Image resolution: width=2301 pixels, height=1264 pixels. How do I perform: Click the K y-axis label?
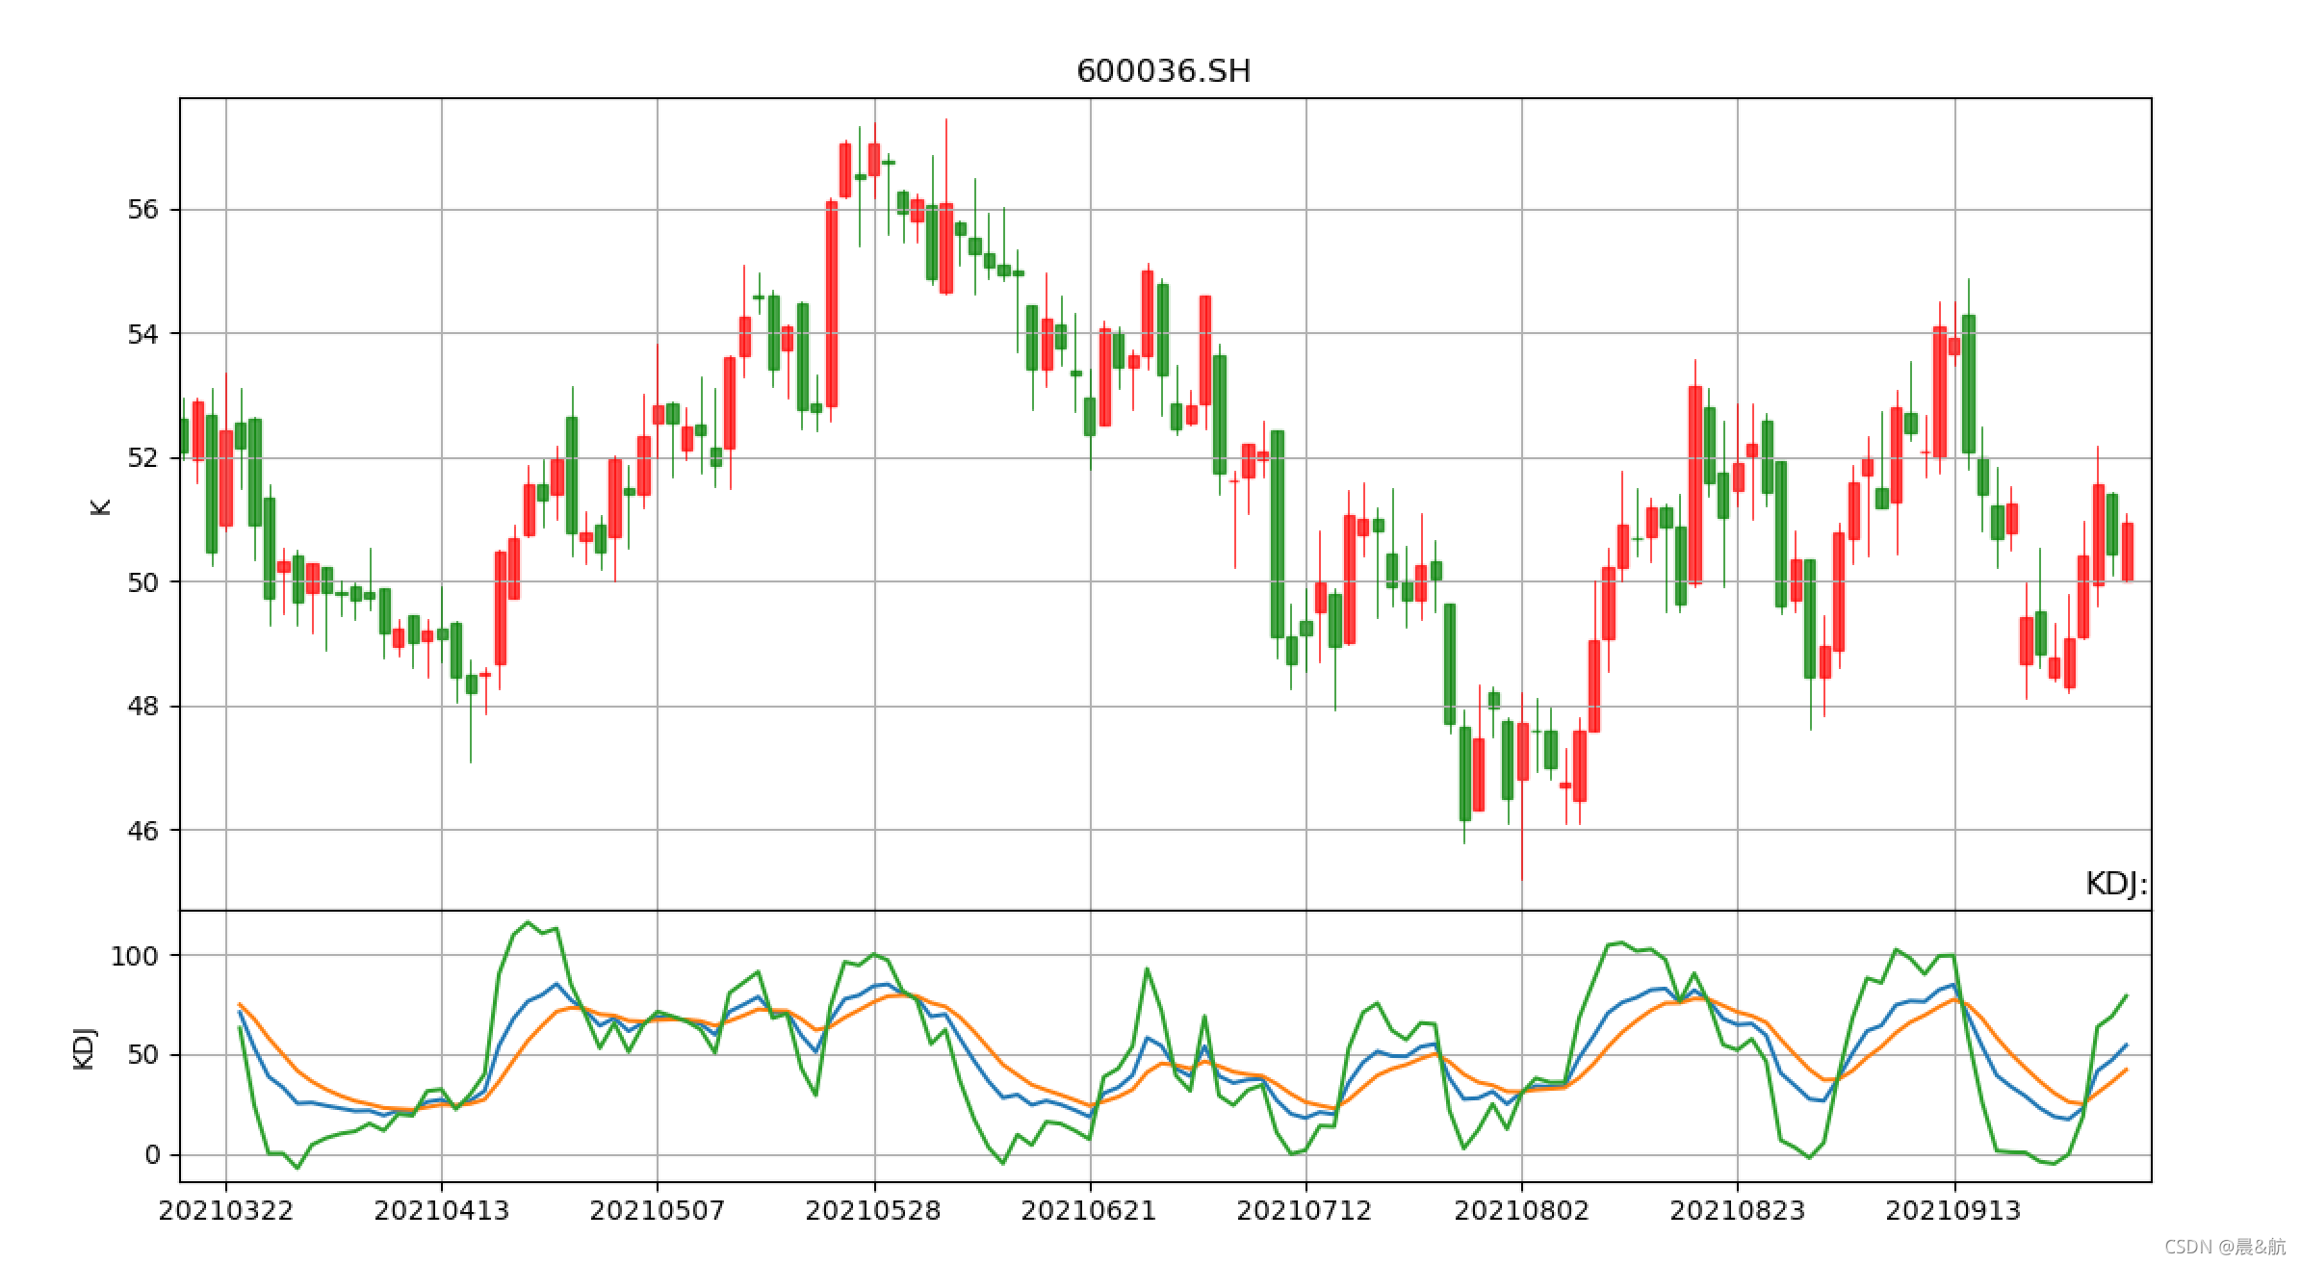pos(101,507)
